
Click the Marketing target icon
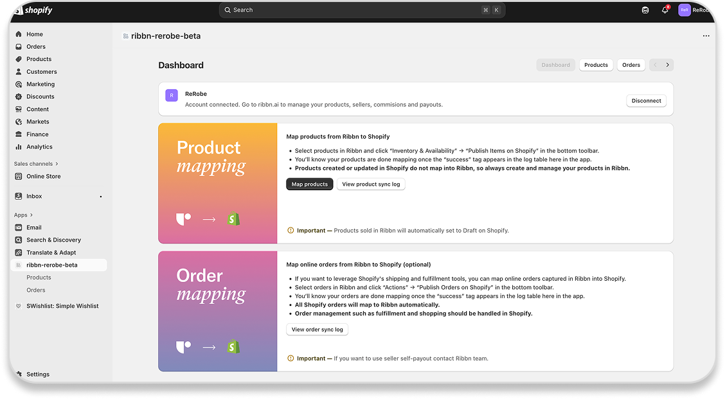pos(19,84)
